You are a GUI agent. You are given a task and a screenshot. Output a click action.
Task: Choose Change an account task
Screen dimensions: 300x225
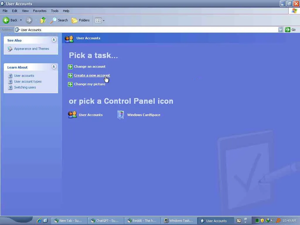[90, 67]
